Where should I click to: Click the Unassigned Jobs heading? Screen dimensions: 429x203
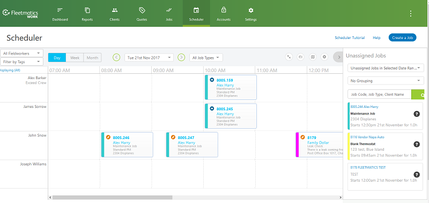(366, 56)
